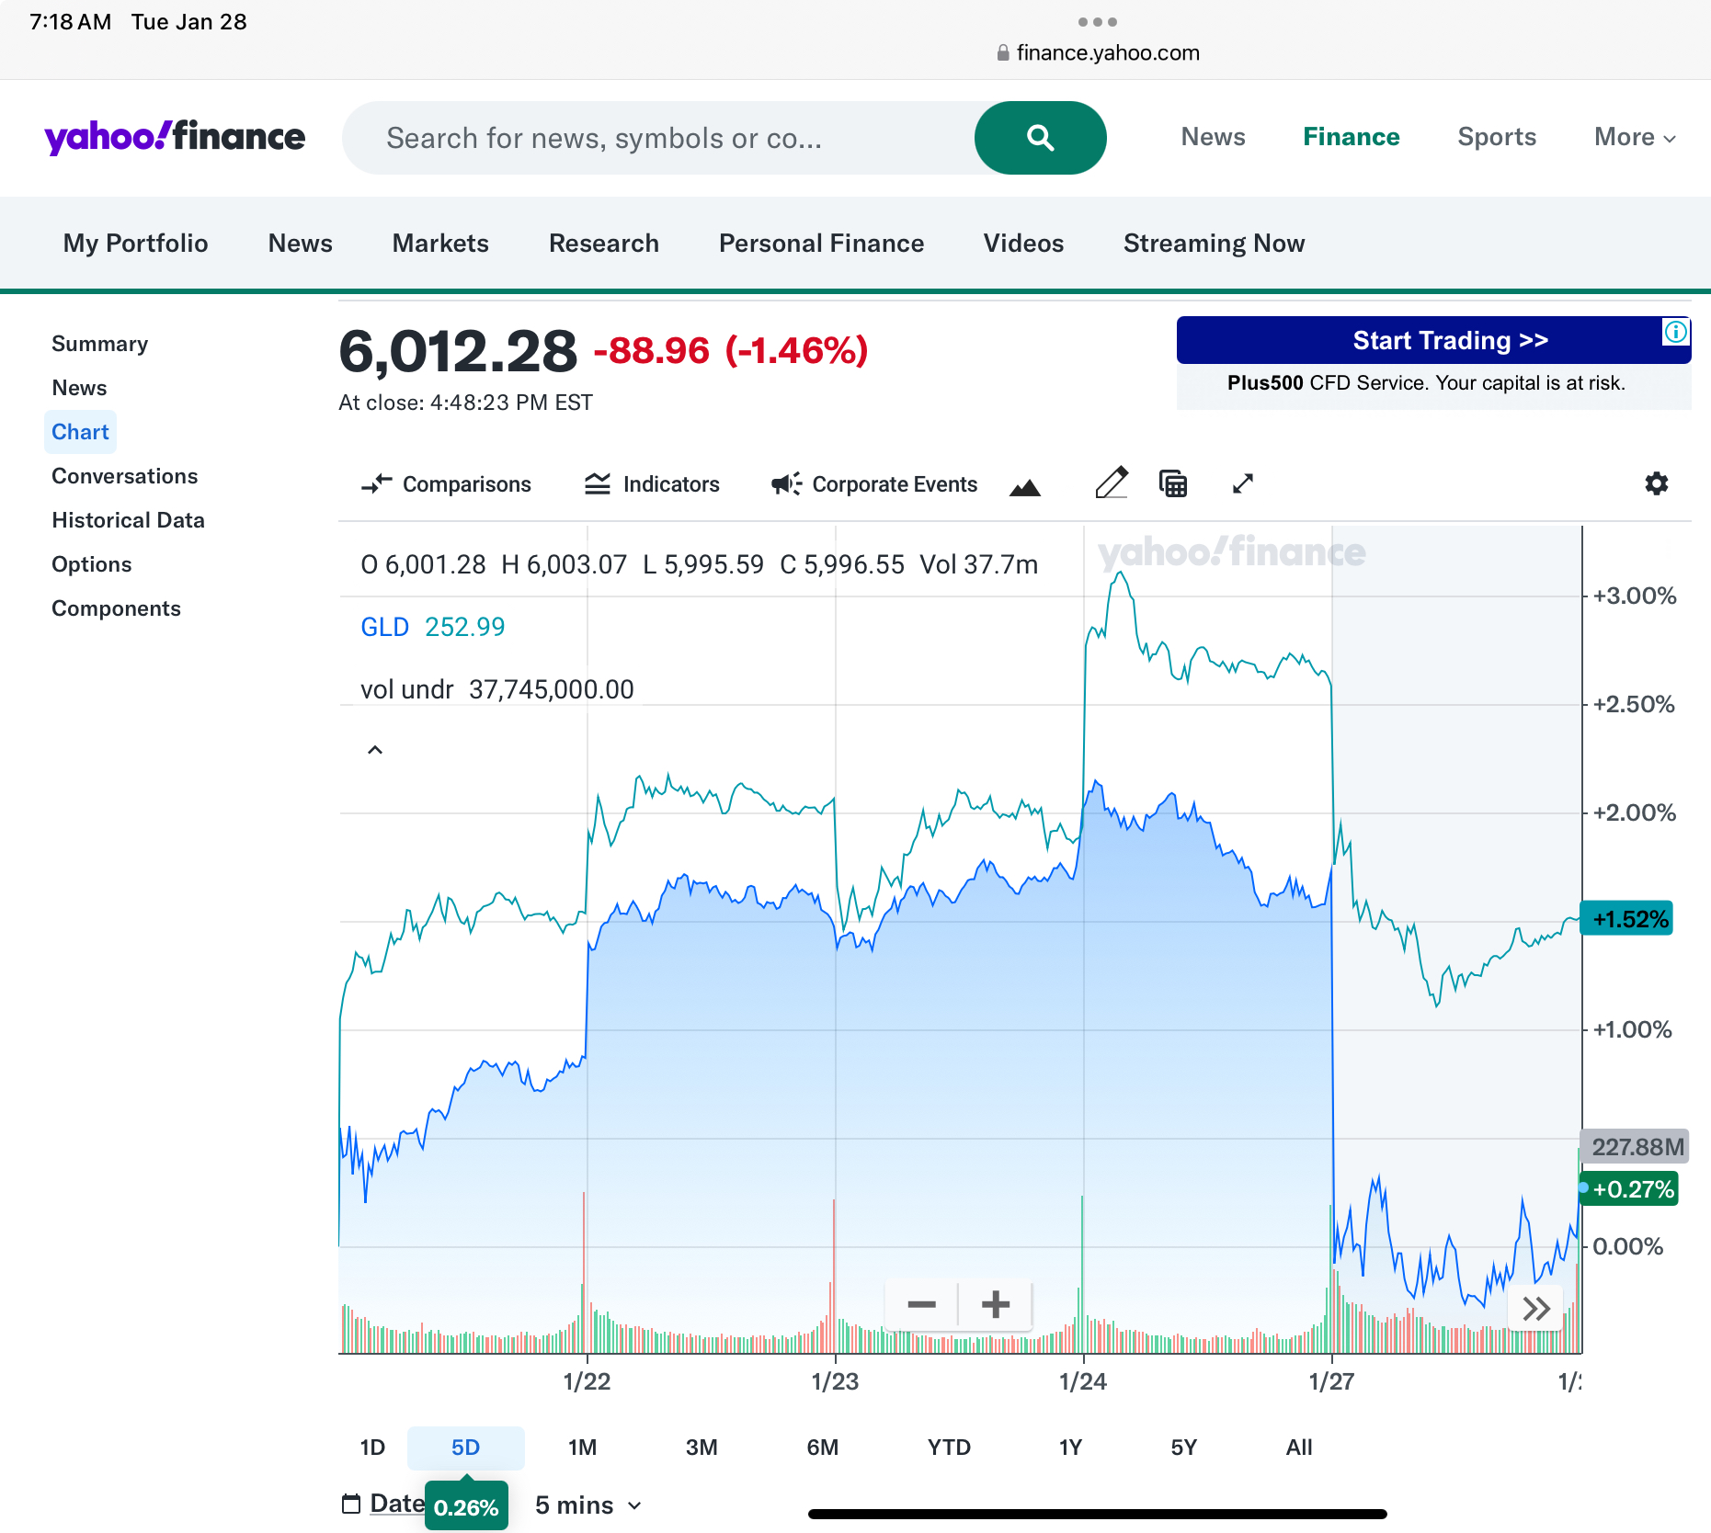Open the data table icon
This screenshot has height=1533, width=1711.
click(x=1172, y=483)
